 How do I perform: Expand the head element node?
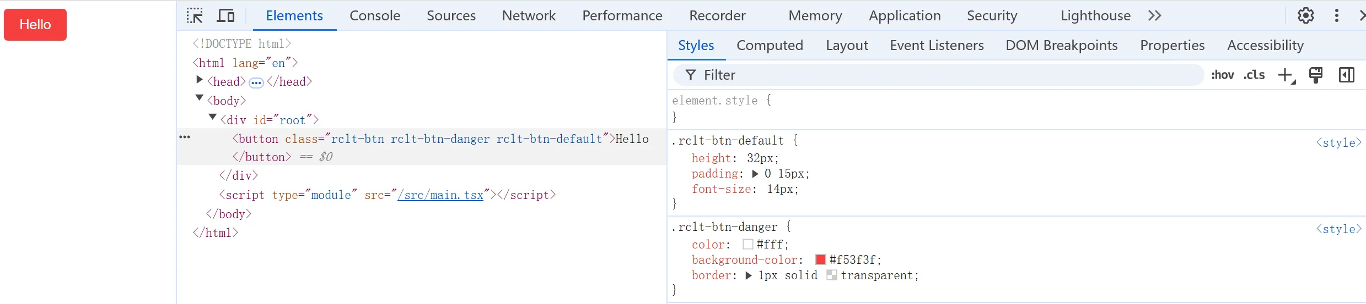[200, 80]
